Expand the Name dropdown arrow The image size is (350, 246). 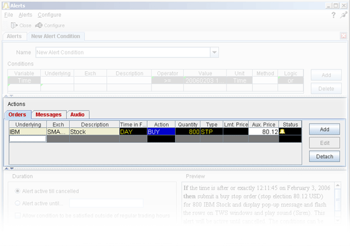point(214,52)
